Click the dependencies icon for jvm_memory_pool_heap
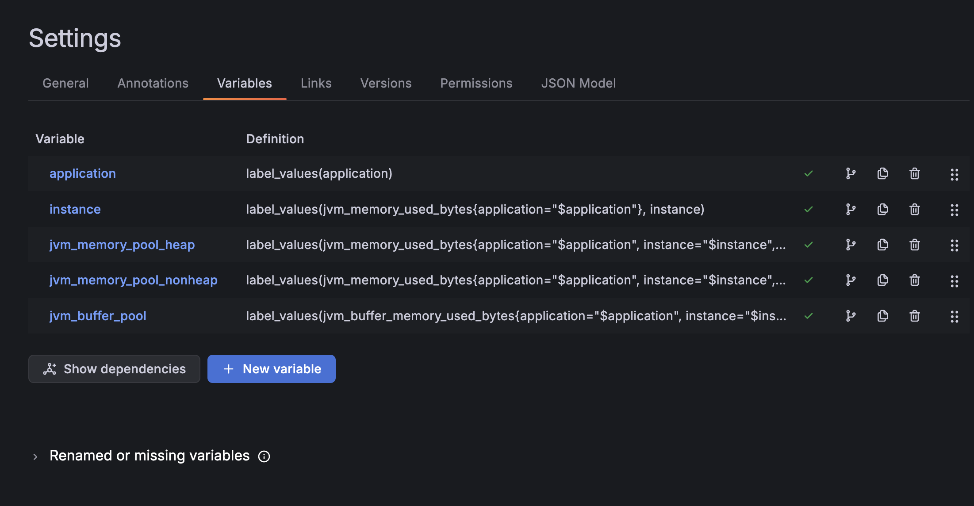The height and width of the screenshot is (506, 974). (850, 245)
